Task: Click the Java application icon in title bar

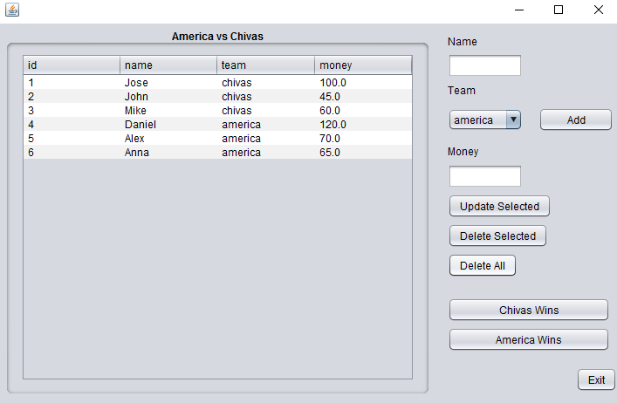Action: (12, 10)
